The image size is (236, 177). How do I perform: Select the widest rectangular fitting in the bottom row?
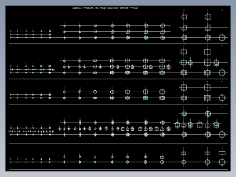click(222, 153)
